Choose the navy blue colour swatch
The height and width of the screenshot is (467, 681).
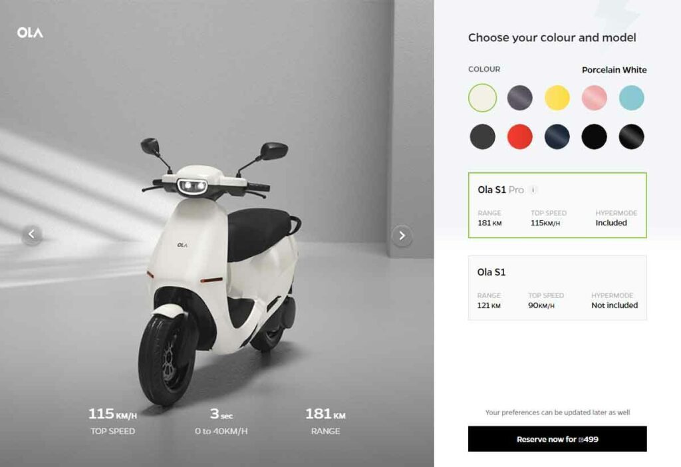point(557,136)
